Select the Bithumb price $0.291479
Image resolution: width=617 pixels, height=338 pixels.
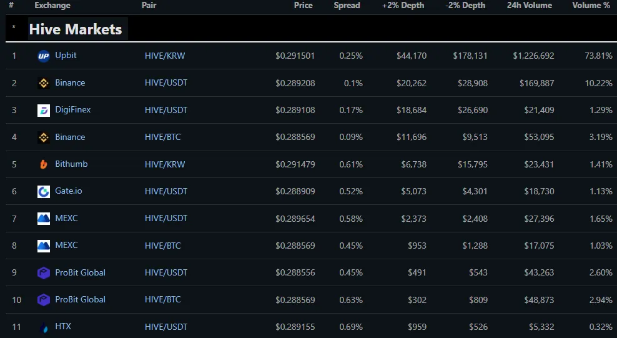click(295, 164)
